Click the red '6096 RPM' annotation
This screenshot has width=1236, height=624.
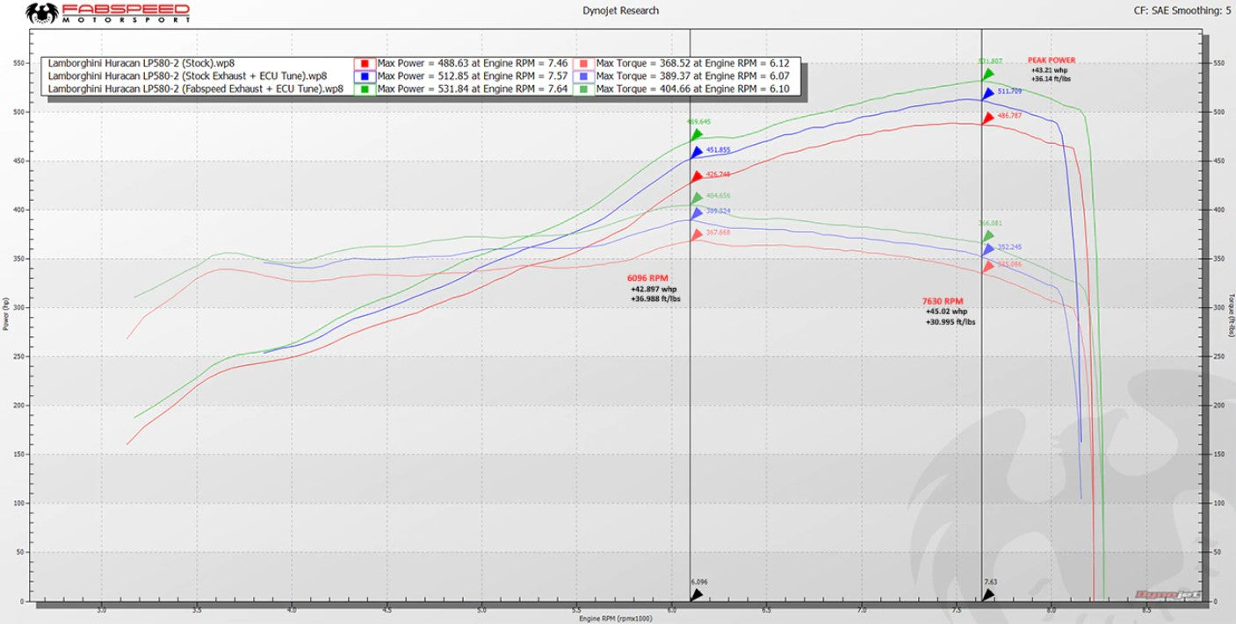pos(647,278)
